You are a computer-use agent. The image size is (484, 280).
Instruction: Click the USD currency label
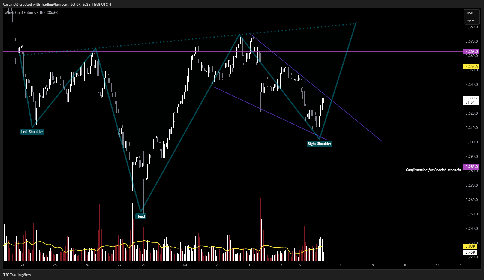pyautogui.click(x=470, y=13)
